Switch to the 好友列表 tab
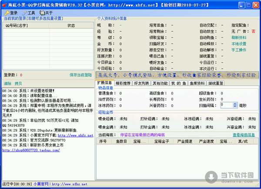The image size is (261, 189). [142, 83]
